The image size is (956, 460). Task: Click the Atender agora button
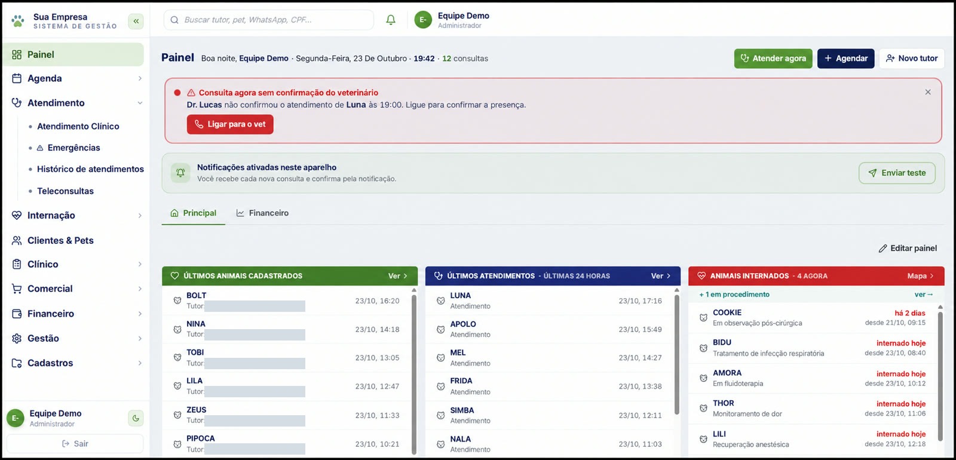(x=773, y=59)
